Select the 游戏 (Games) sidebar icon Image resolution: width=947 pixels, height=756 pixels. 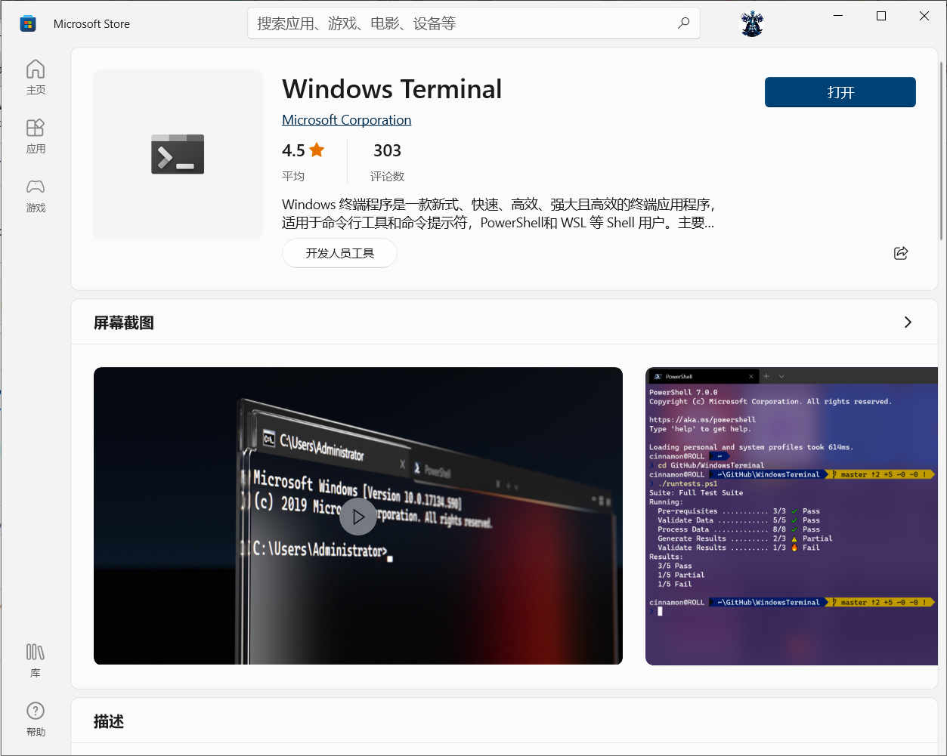pyautogui.click(x=35, y=196)
